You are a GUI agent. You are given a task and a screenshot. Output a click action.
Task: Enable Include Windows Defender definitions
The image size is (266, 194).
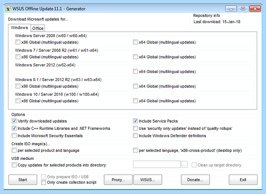135,136
